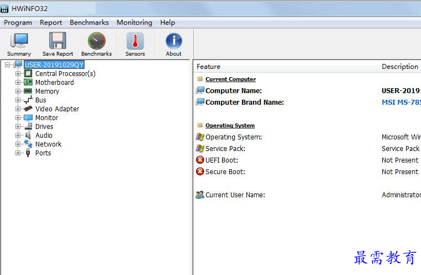The image size is (421, 275).
Task: Launch Benchmarks from the gauge icon
Action: tap(97, 41)
